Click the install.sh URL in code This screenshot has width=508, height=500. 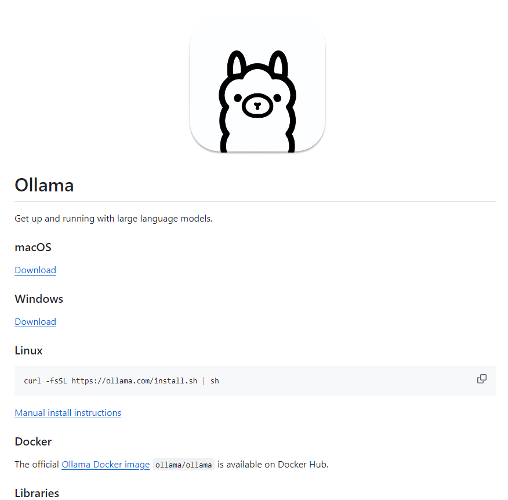[135, 381]
